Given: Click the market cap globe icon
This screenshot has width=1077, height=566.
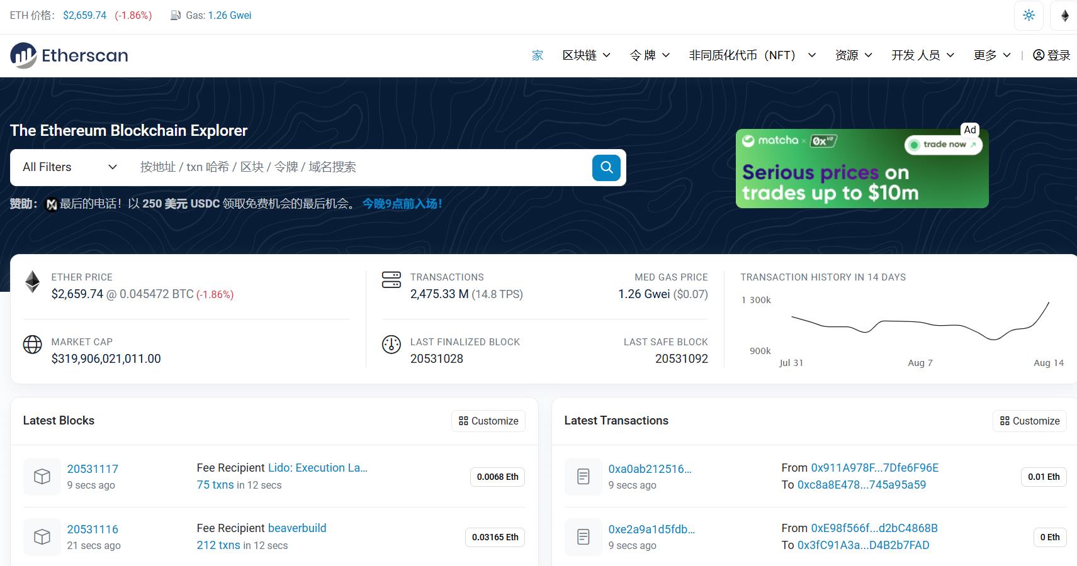Looking at the screenshot, I should tap(32, 344).
